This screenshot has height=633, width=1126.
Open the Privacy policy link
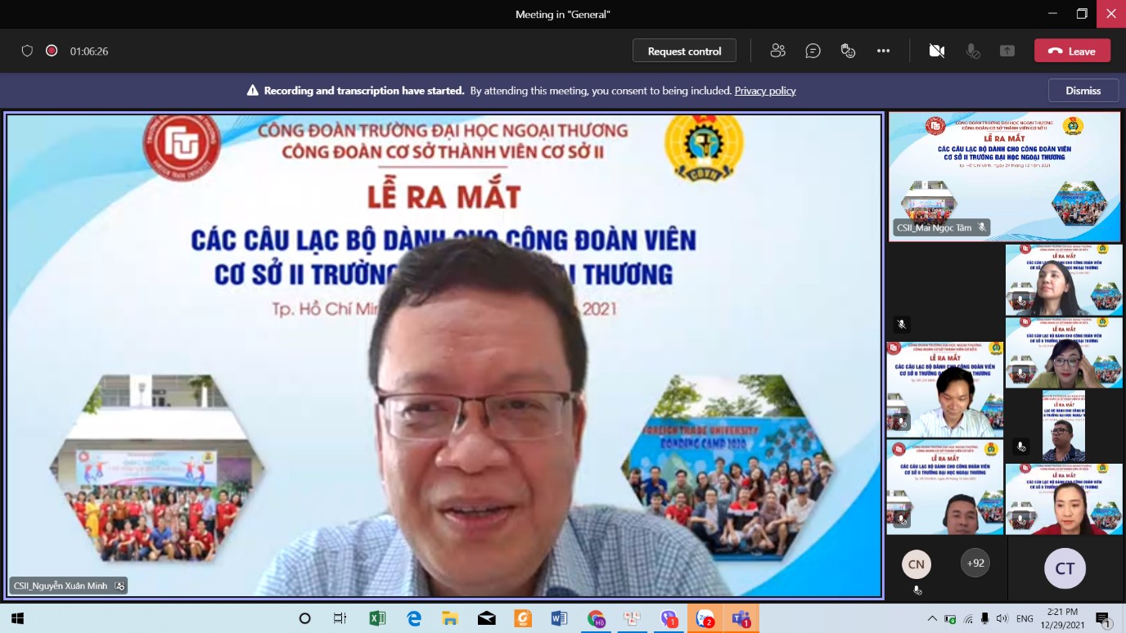tap(765, 91)
